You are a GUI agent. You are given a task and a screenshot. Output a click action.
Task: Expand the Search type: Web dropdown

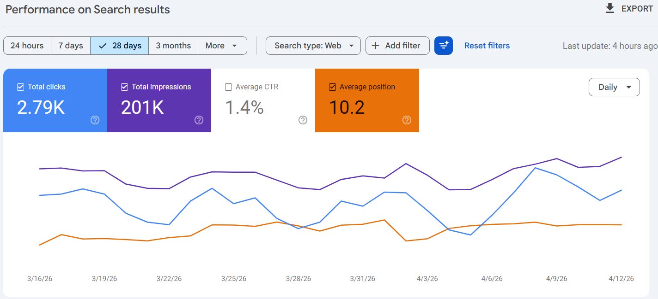(x=313, y=46)
